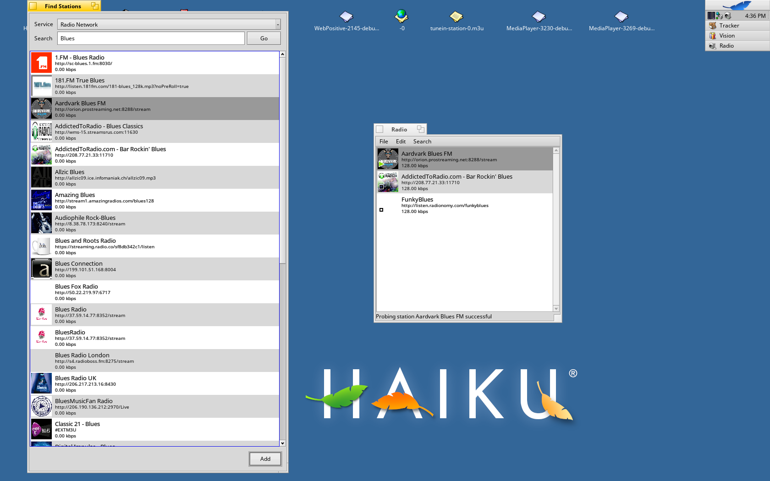
Task: Open the WebPositive-2145 debug report desktop icon
Action: click(346, 17)
